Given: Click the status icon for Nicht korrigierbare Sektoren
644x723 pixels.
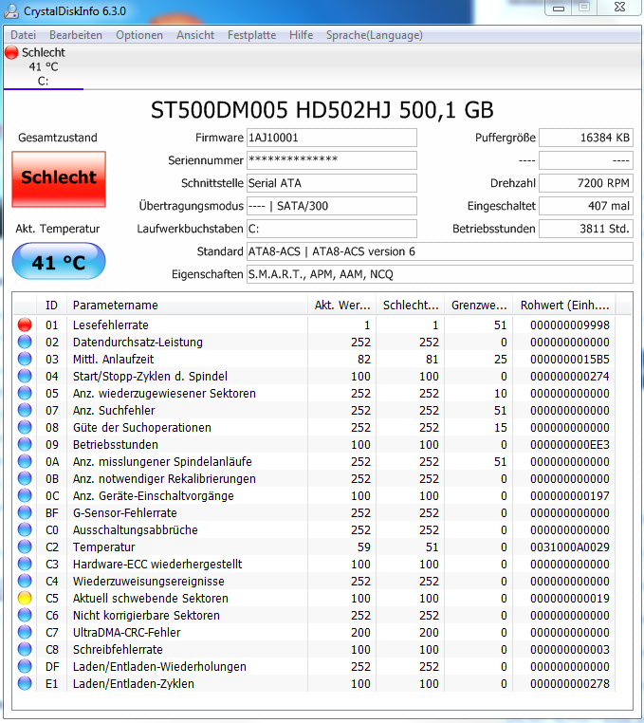Looking at the screenshot, I should click(25, 615).
